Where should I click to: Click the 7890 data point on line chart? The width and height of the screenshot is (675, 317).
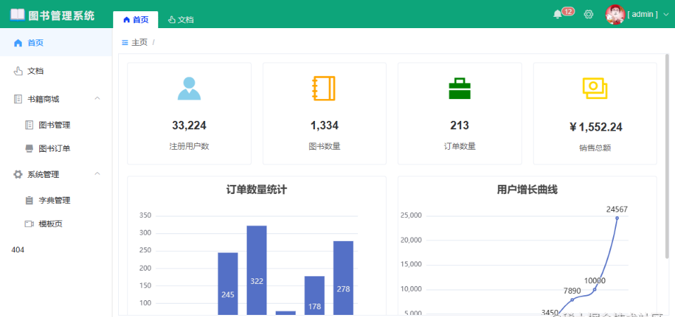coord(572,300)
